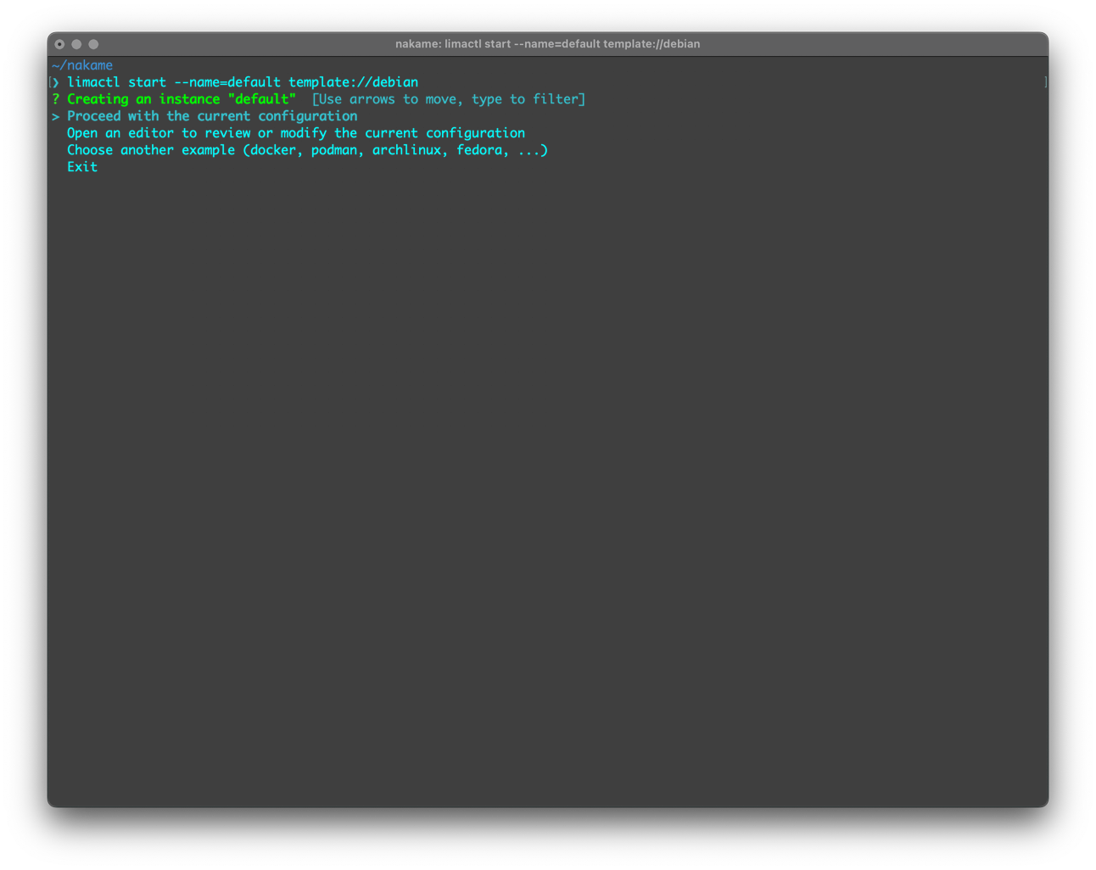Click the zoom button in title bar

point(93,44)
